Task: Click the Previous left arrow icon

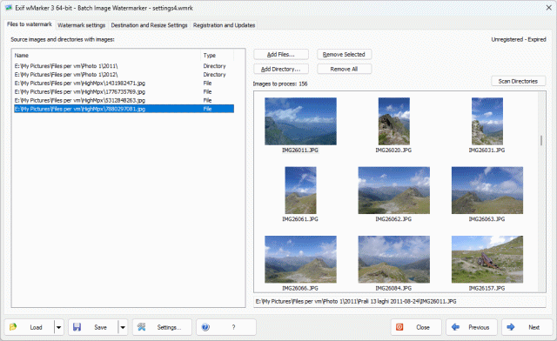Action: (455, 327)
